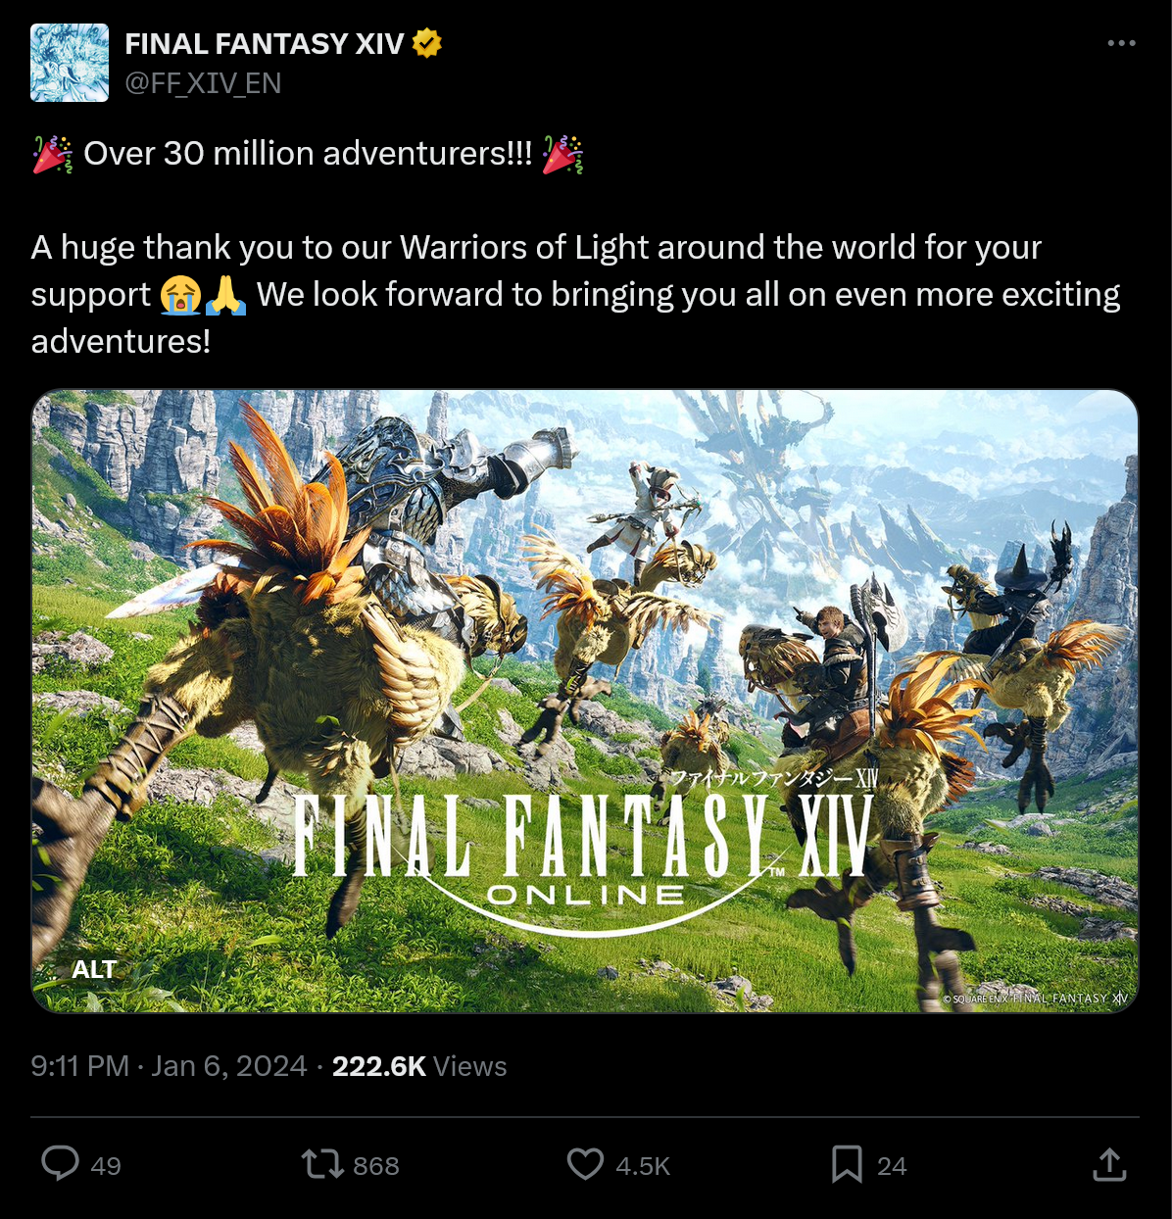Click the reply speech bubble icon
This screenshot has width=1172, height=1219.
[61, 1164]
